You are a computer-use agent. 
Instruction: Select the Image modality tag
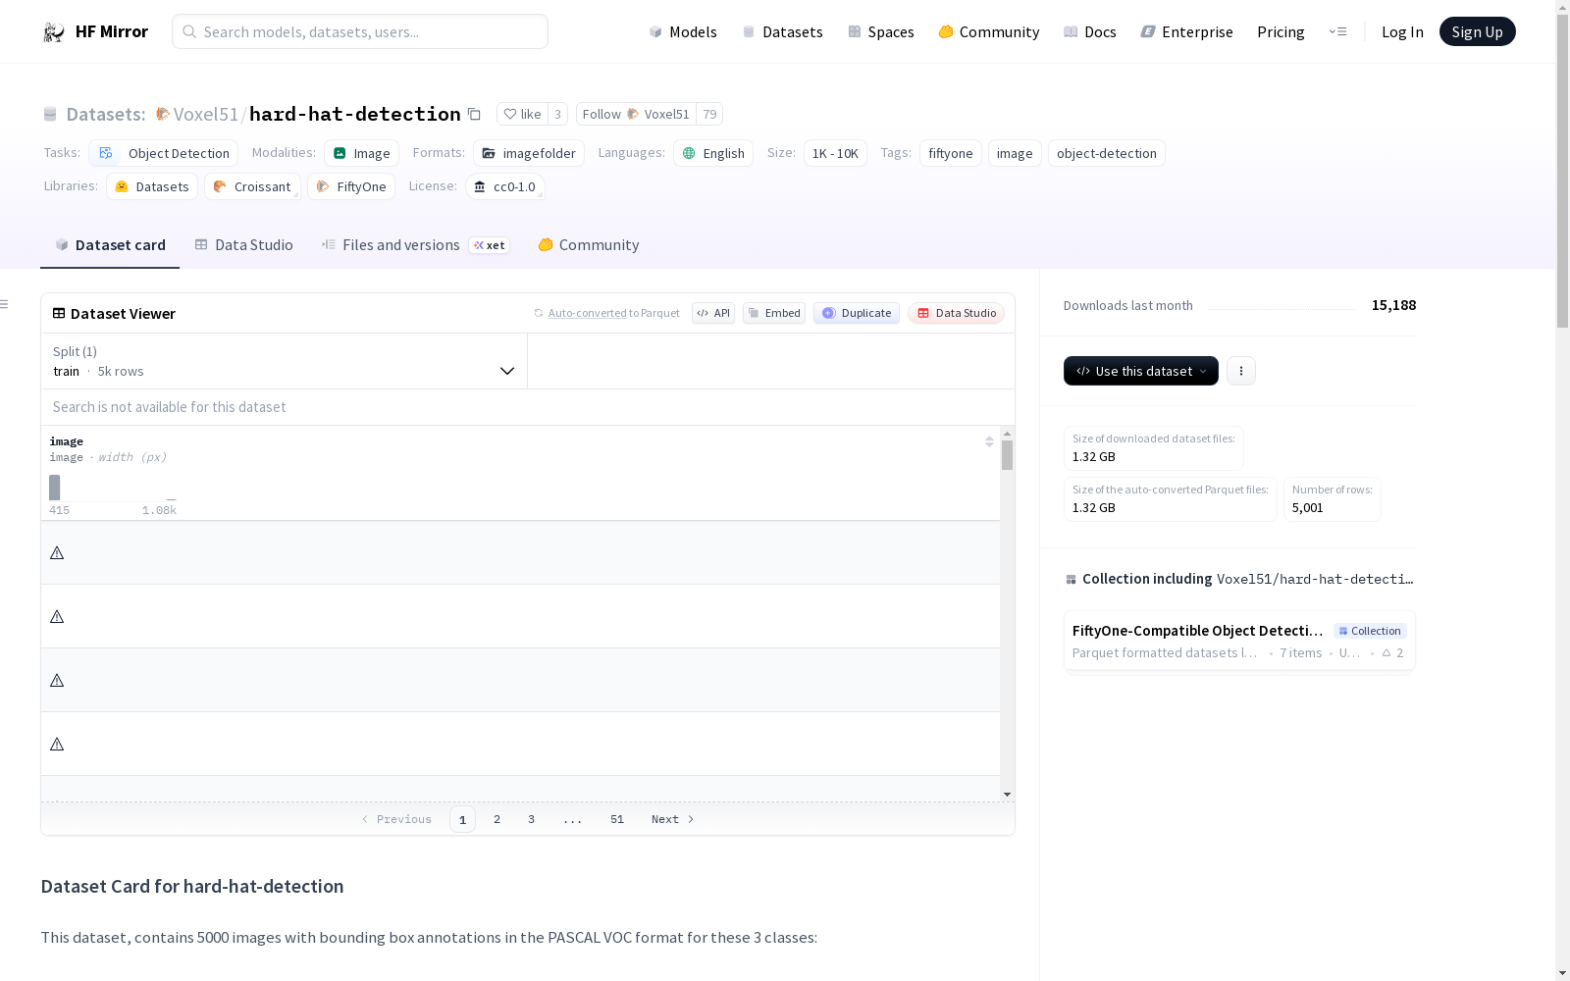[362, 153]
